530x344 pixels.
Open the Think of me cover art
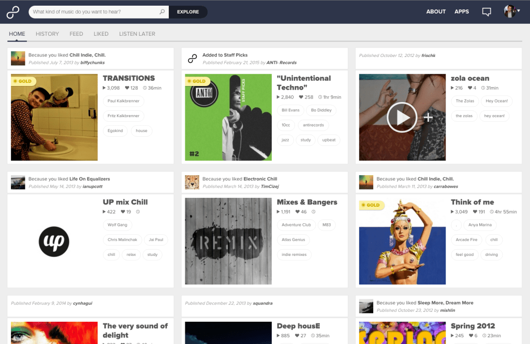(x=402, y=241)
